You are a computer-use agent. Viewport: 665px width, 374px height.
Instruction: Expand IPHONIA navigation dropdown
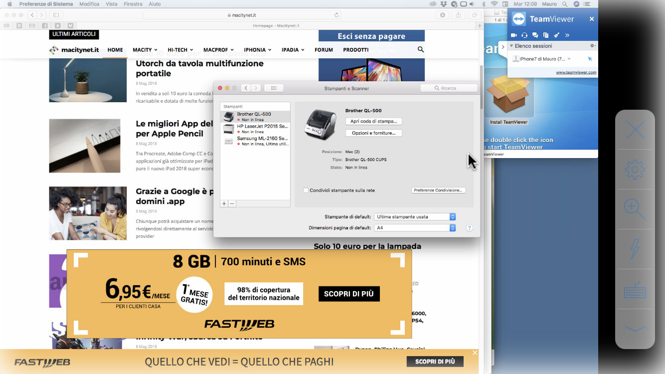pyautogui.click(x=258, y=50)
